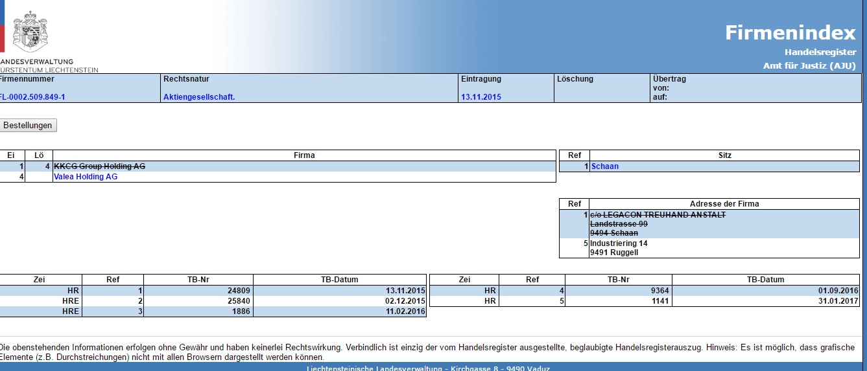Image resolution: width=867 pixels, height=371 pixels.
Task: Click the Löschung column header
Action: pos(575,79)
